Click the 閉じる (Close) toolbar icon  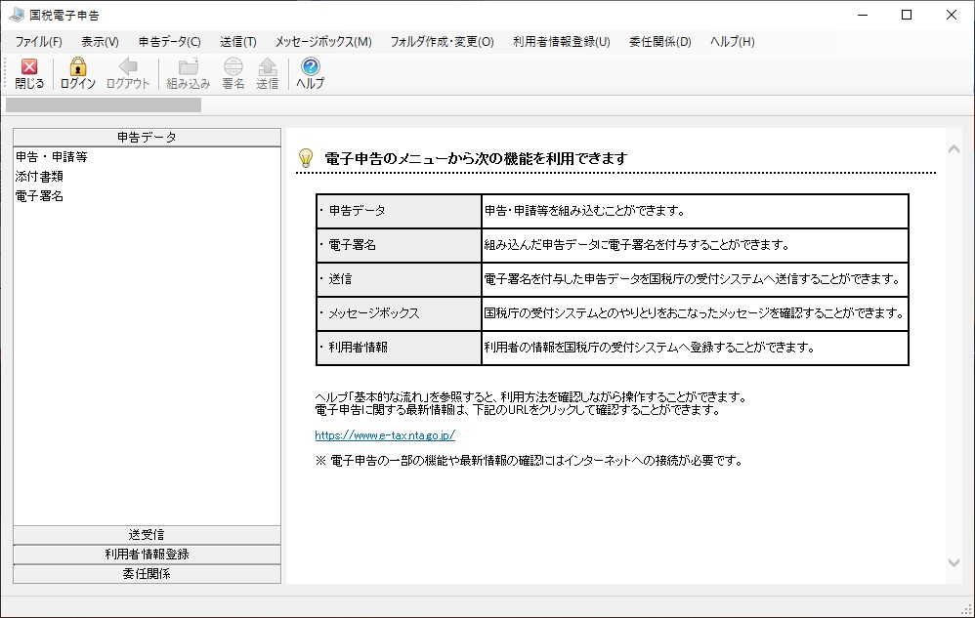(29, 67)
